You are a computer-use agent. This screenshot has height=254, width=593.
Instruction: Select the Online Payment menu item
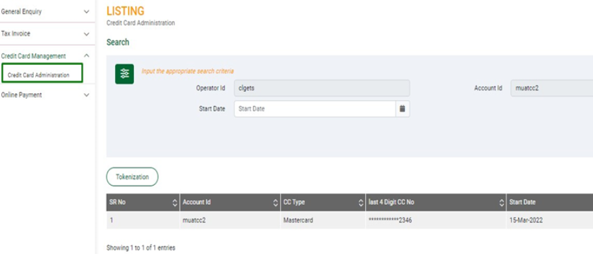pos(21,95)
